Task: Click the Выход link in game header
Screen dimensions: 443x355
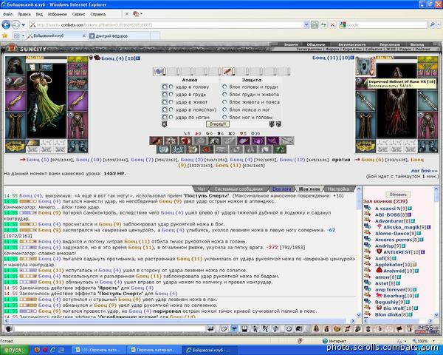Action: [x=417, y=44]
